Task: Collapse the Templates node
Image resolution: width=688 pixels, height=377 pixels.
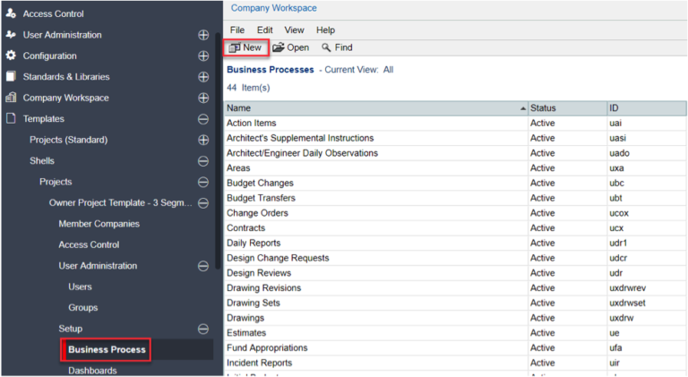Action: (x=203, y=119)
